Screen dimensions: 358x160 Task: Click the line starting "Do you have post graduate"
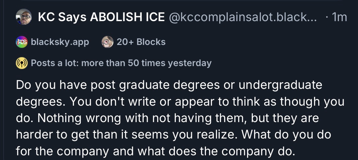click(169, 85)
